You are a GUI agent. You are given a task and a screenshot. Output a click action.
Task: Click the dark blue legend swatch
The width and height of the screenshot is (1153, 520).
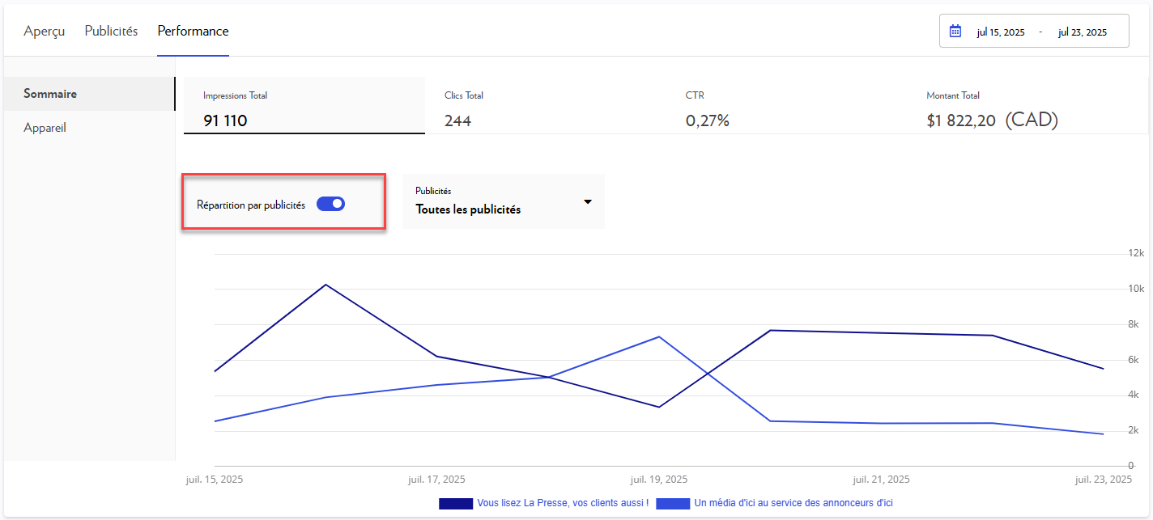[456, 503]
